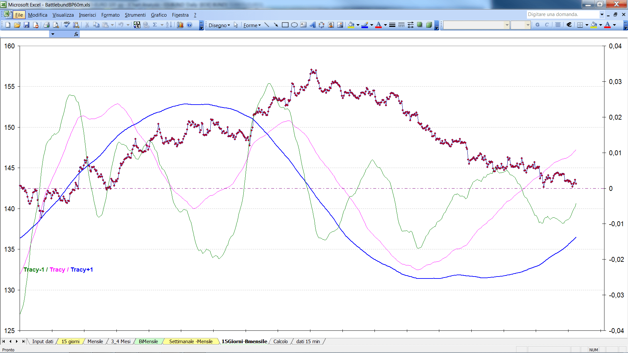The height and width of the screenshot is (353, 628).
Task: Toggle Italic (C) formatting
Action: coord(547,25)
